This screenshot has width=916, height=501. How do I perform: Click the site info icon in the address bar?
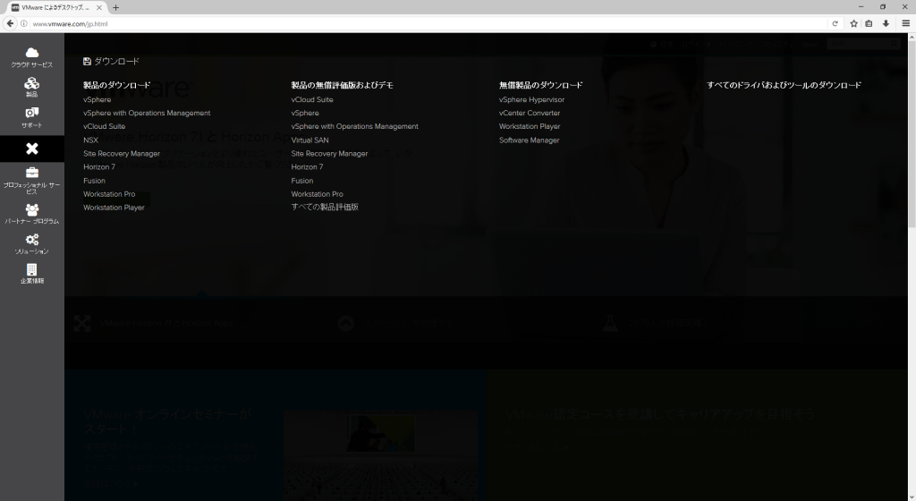[24, 24]
